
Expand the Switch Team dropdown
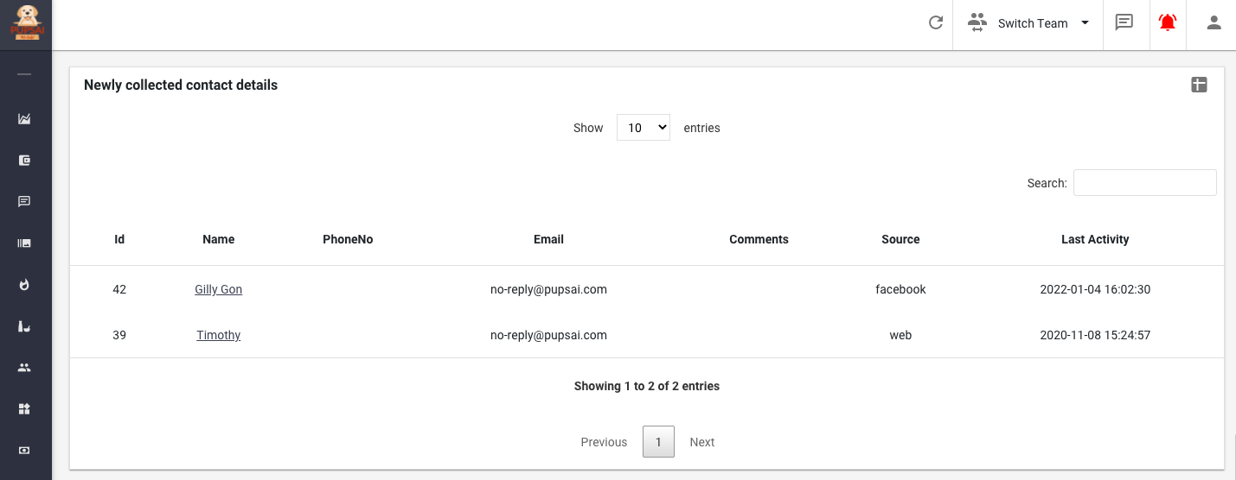click(x=1028, y=23)
